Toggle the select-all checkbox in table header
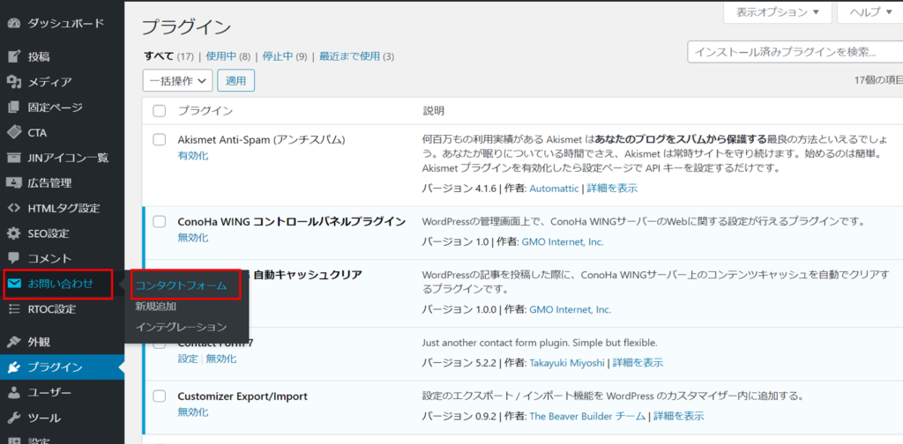Screen dimensions: 903x444 point(160,111)
